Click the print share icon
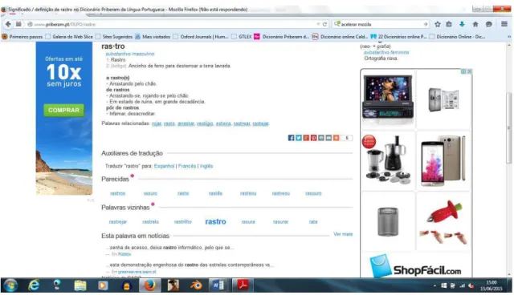The width and height of the screenshot is (514, 295). [x=321, y=138]
